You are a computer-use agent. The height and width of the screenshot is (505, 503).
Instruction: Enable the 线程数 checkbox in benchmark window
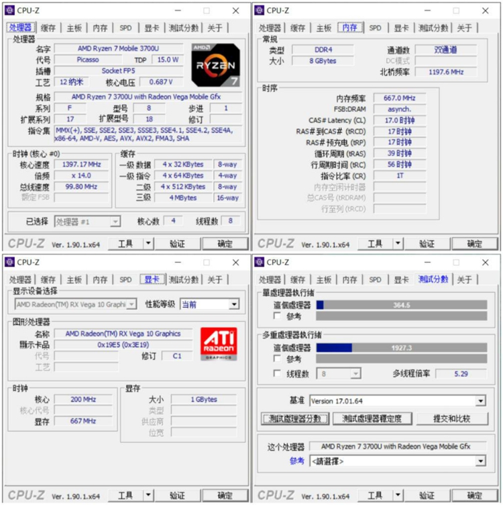277,373
